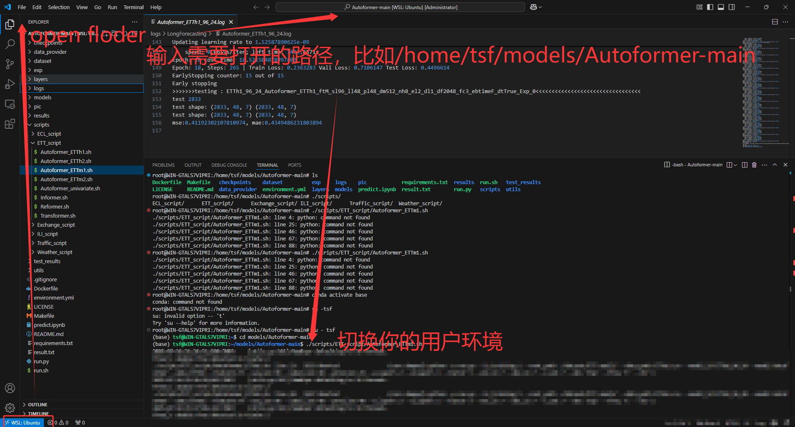Click the command center search box
The image size is (795, 427).
point(400,7)
